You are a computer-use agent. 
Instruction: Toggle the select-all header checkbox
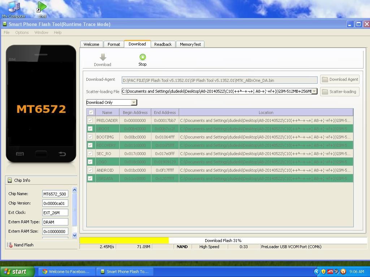click(x=91, y=113)
